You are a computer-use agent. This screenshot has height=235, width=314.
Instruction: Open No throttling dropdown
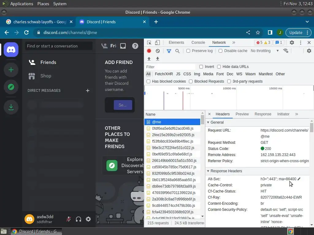pyautogui.click(x=265, y=51)
